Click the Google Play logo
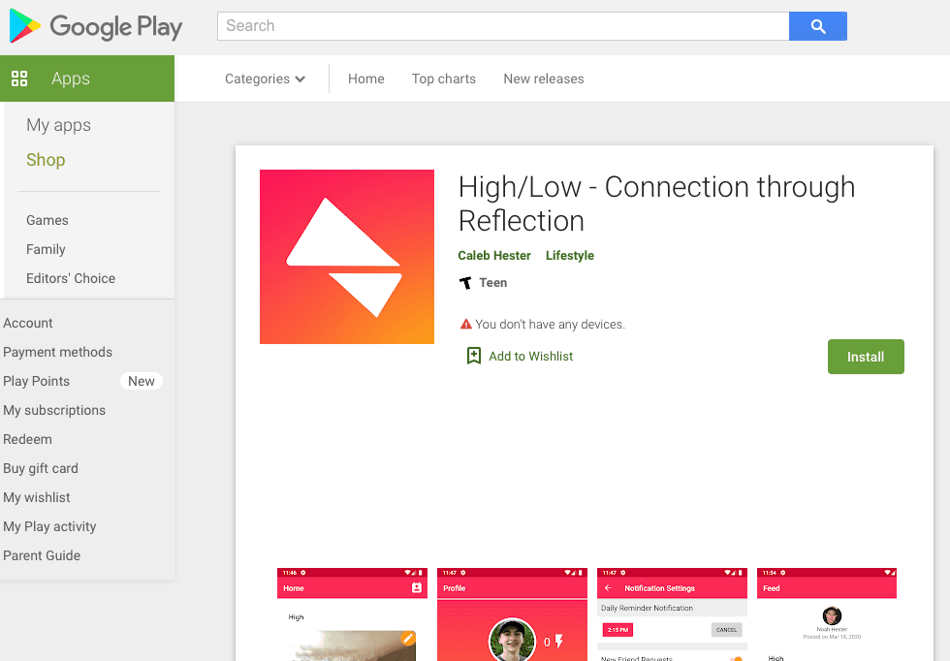Viewport: 950px width, 661px height. click(x=94, y=27)
